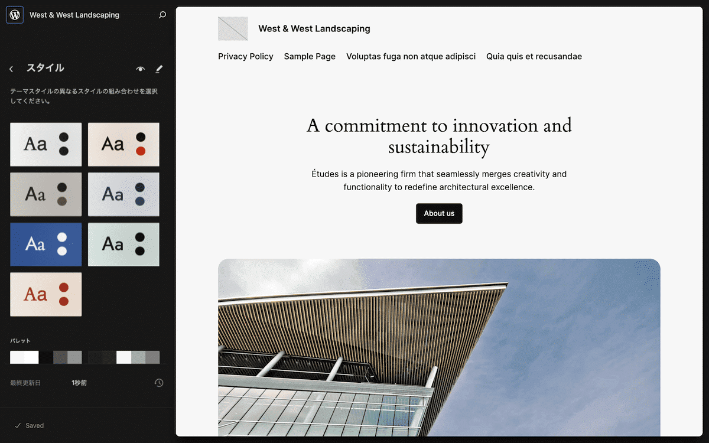Toggle the style book eye icon
The height and width of the screenshot is (443, 709).
(140, 69)
